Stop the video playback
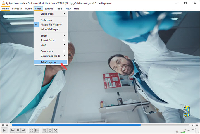The image size is (200, 134). click(18, 130)
